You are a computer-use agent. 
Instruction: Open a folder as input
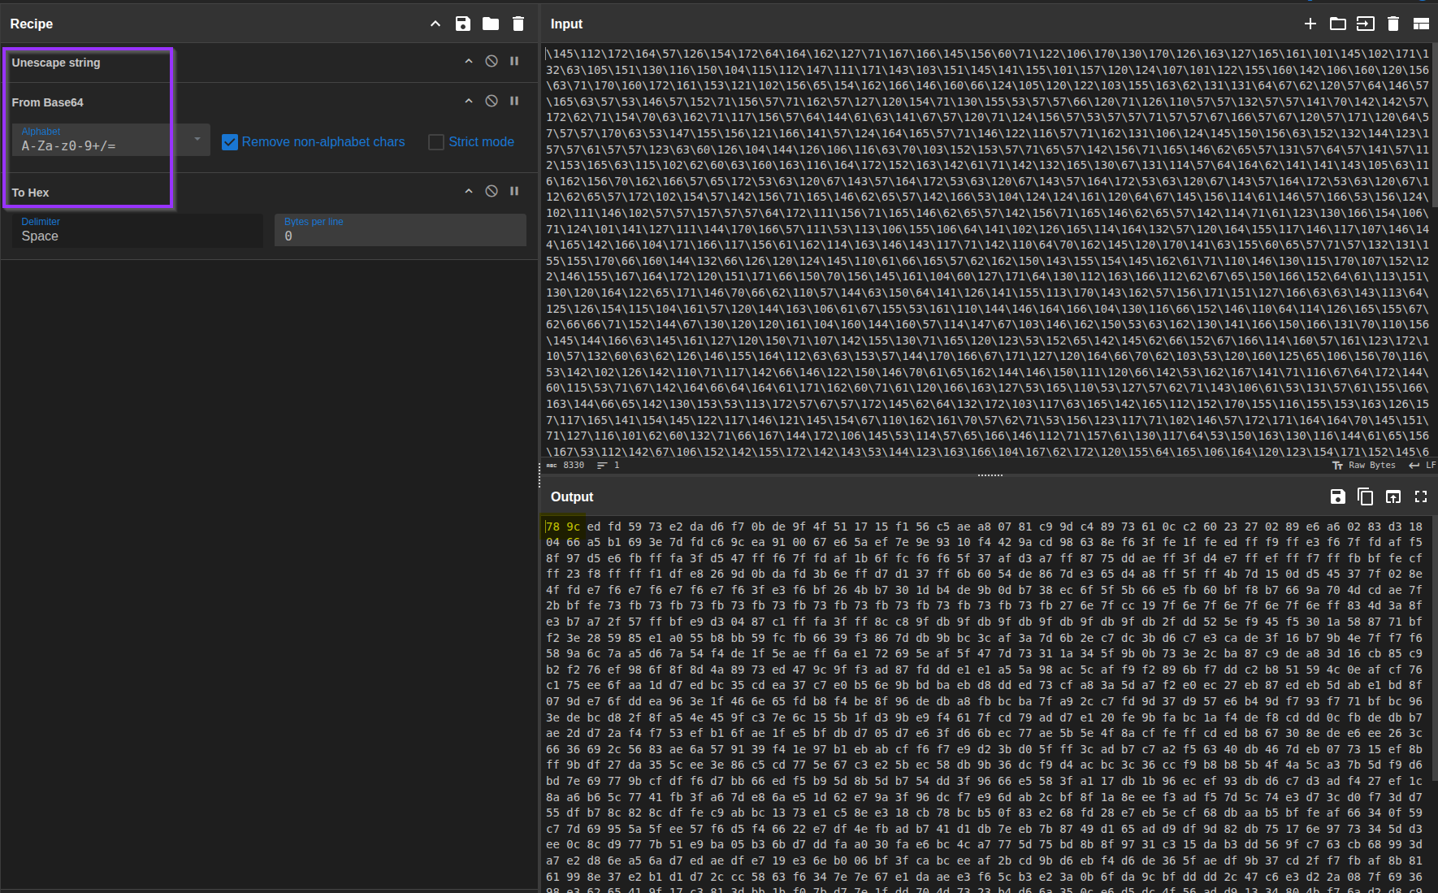[x=1339, y=24]
